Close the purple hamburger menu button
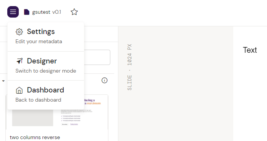 coord(13,12)
